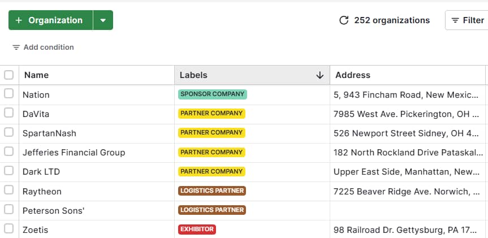Click address 98 Railroad Dr. Gettysburg
This screenshot has width=488, height=238.
(x=405, y=230)
